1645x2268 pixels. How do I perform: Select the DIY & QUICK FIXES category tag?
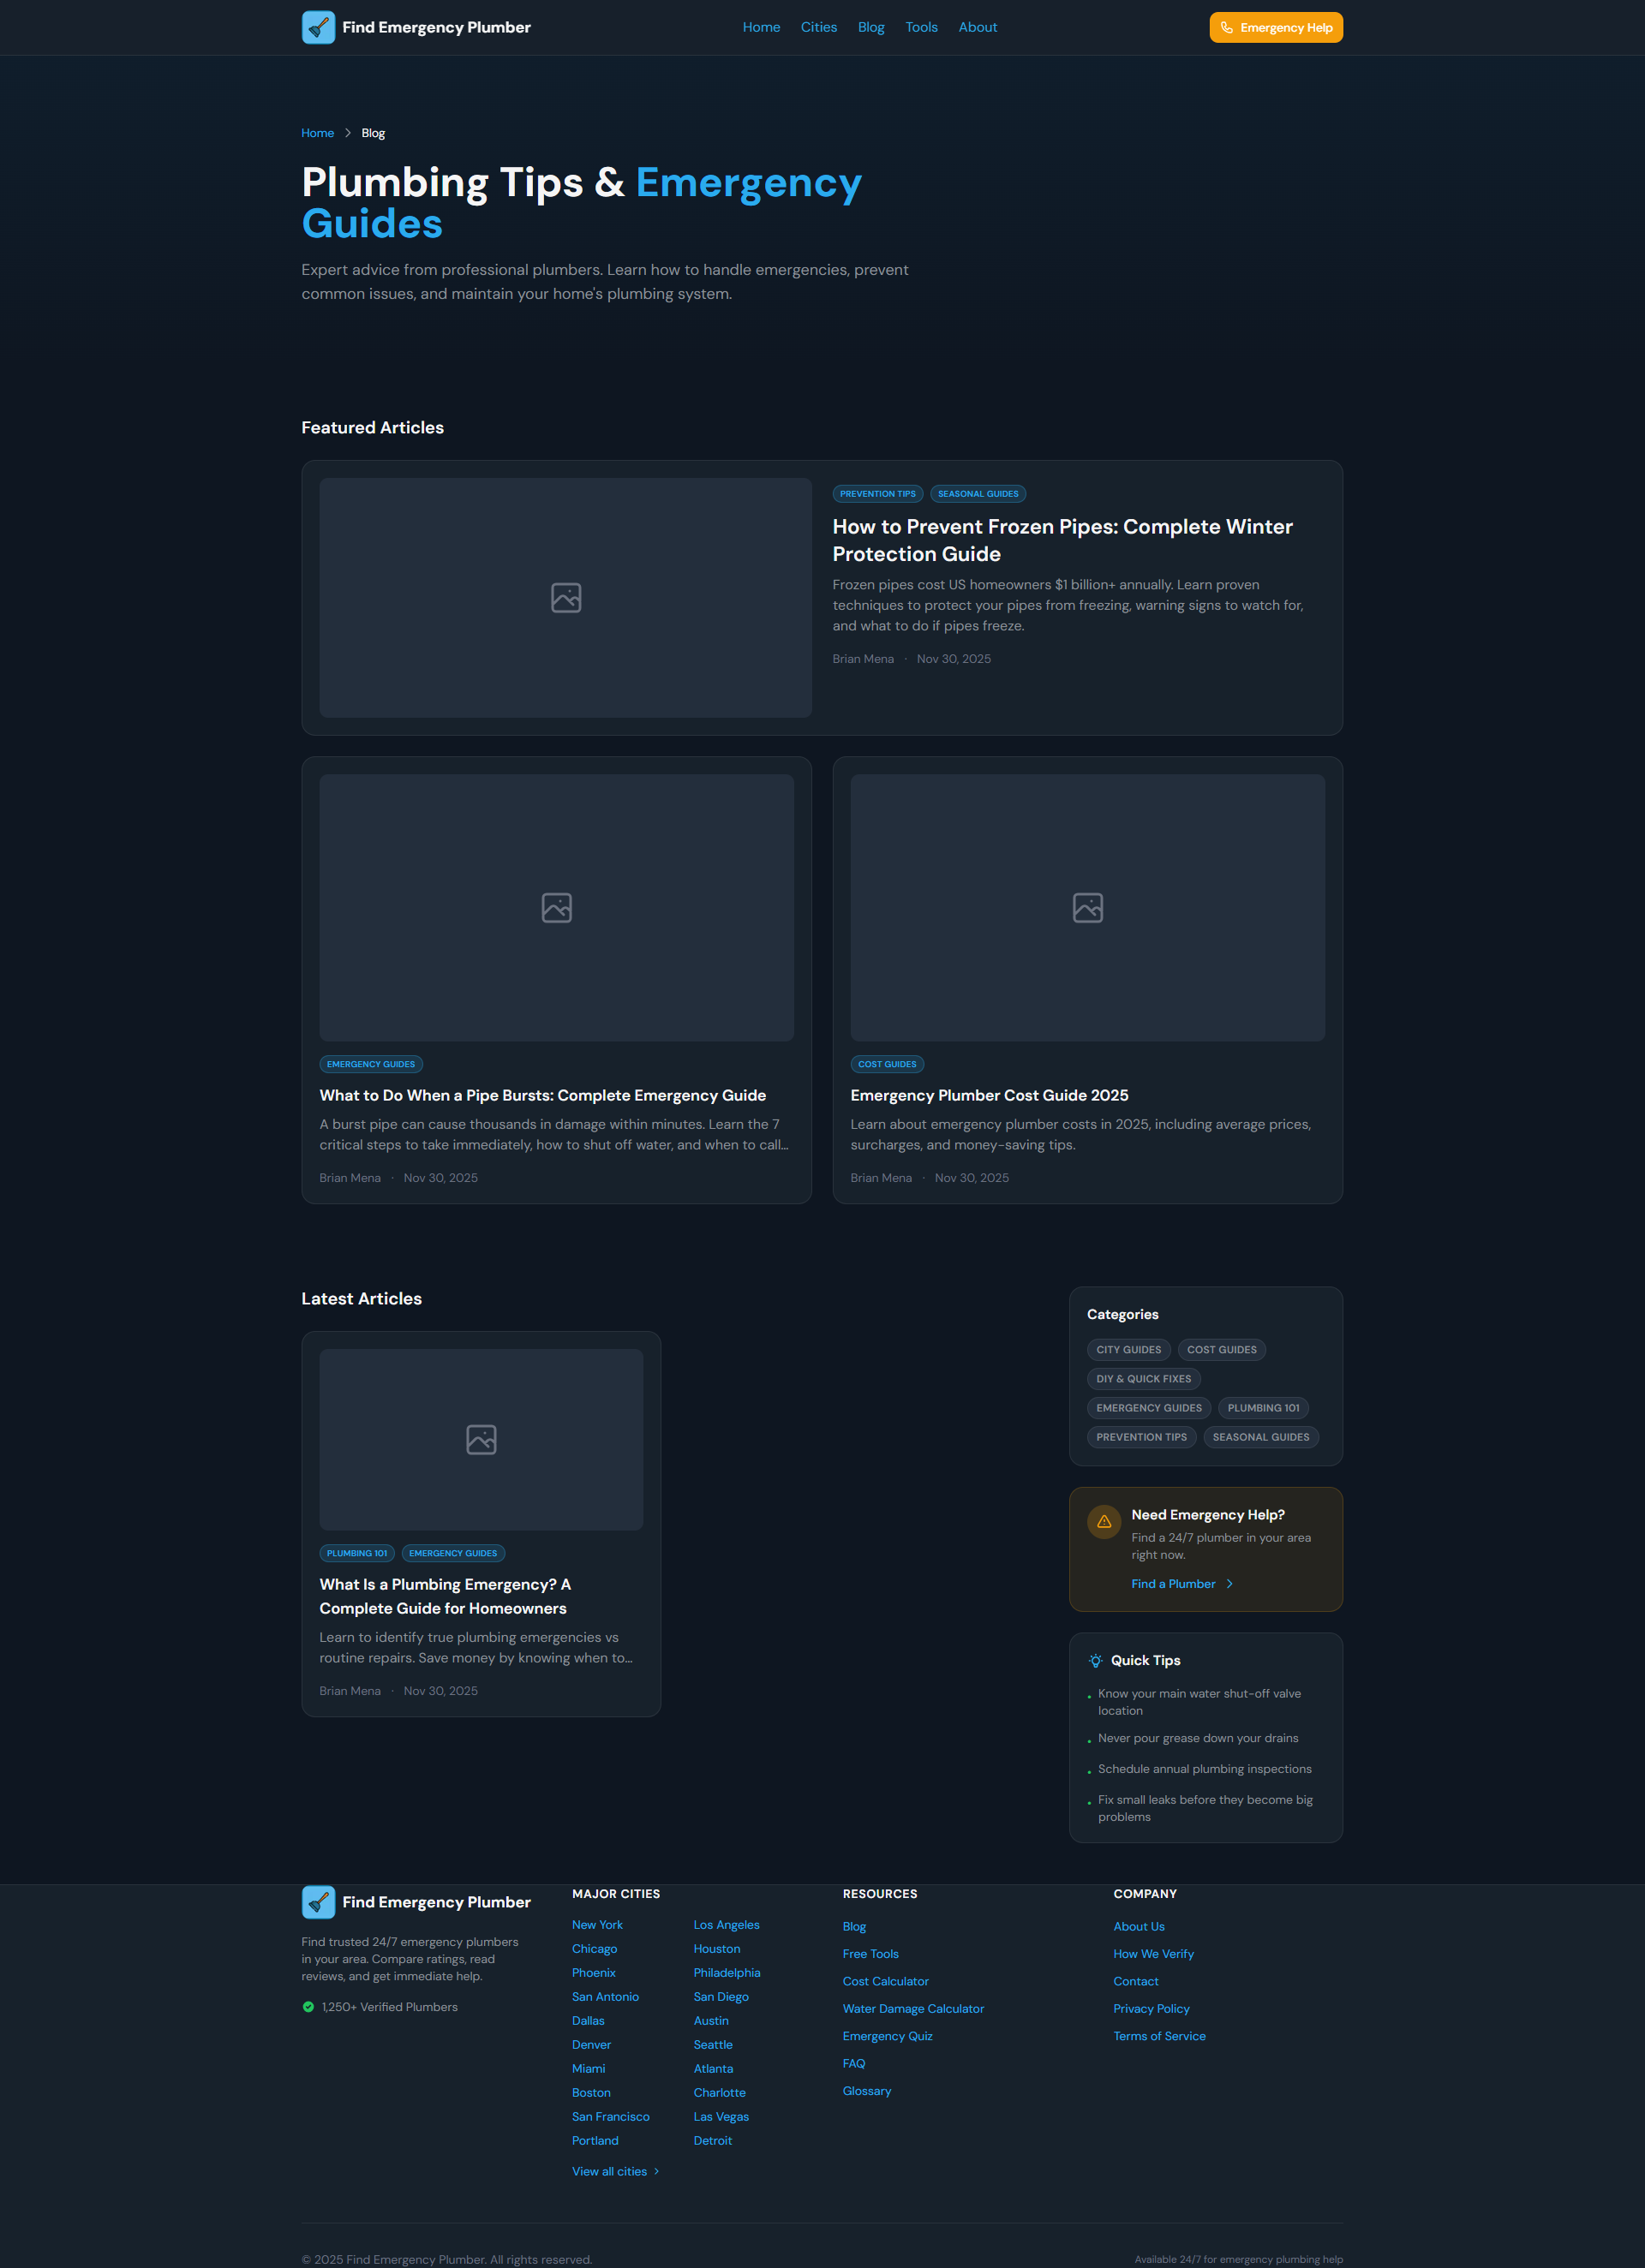pyautogui.click(x=1143, y=1379)
